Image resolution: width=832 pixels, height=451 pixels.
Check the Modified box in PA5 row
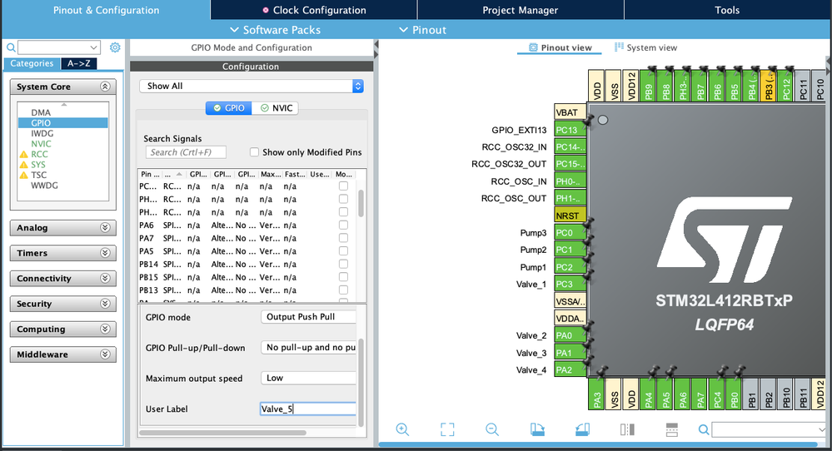click(343, 251)
